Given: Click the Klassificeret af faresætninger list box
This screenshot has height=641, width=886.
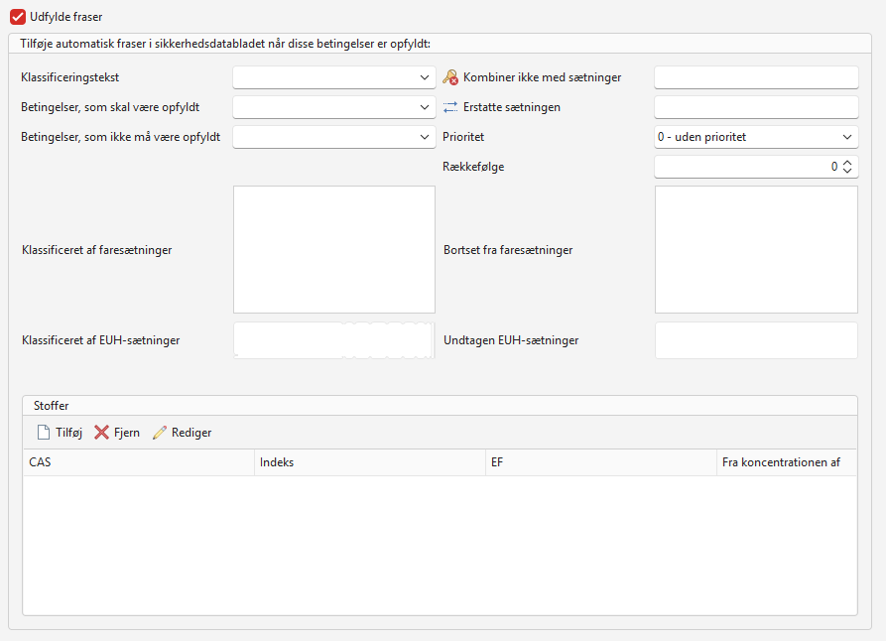Looking at the screenshot, I should coord(334,249).
